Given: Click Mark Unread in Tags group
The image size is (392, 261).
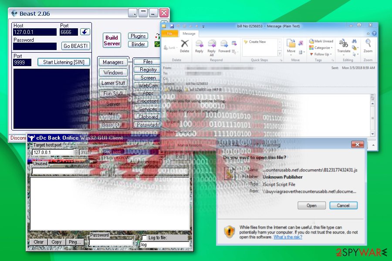Looking at the screenshot, I should (321, 41).
